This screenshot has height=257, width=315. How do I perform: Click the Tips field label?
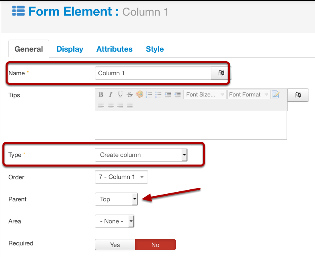[x=14, y=95]
